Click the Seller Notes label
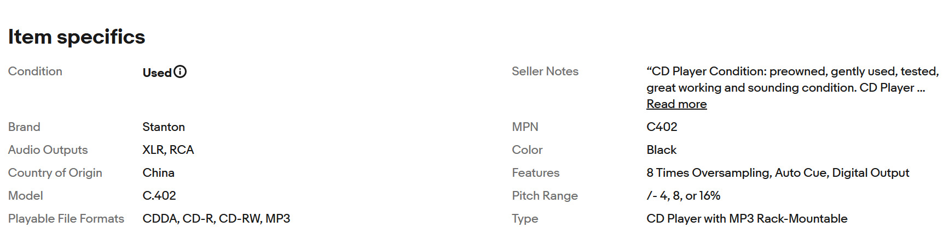Screen dimensions: 943x233 tap(545, 71)
